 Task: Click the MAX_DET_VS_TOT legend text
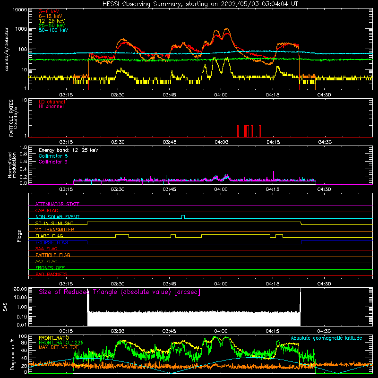point(58,347)
